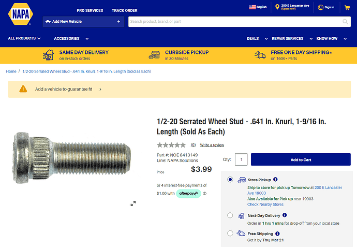The image size is (357, 248).
Task: Open the Pro Services menu item
Action: (90, 10)
